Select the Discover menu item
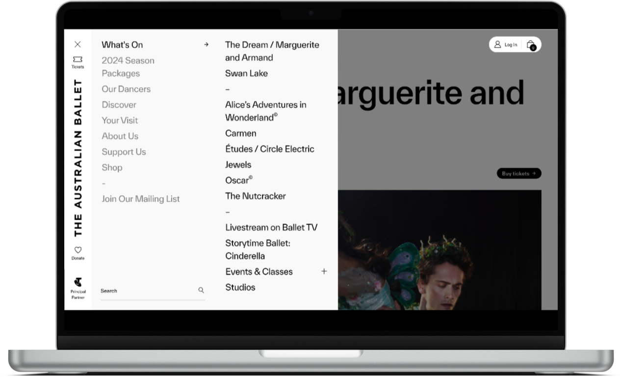This screenshot has width=622, height=377. (119, 105)
